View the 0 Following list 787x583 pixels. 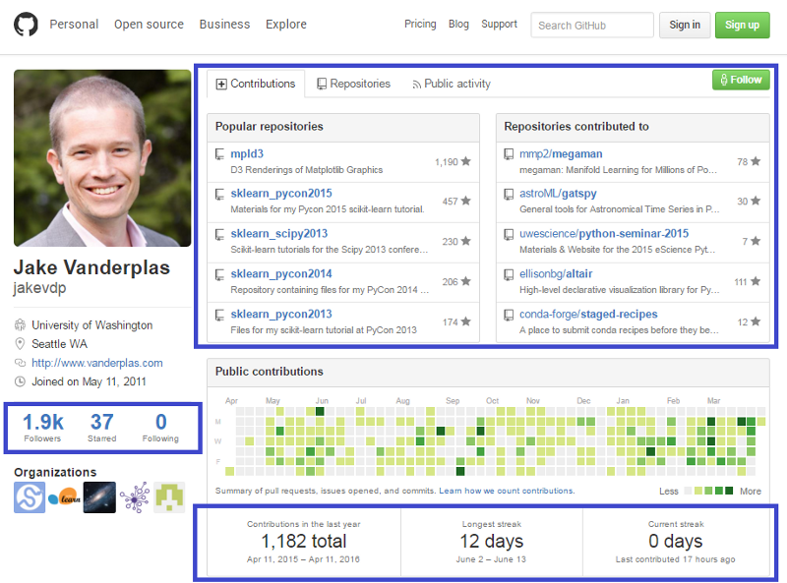[160, 428]
